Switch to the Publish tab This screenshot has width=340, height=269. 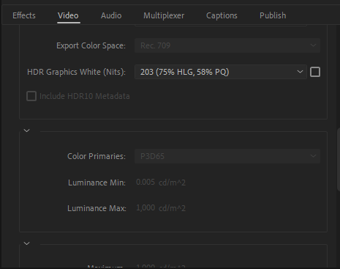273,15
